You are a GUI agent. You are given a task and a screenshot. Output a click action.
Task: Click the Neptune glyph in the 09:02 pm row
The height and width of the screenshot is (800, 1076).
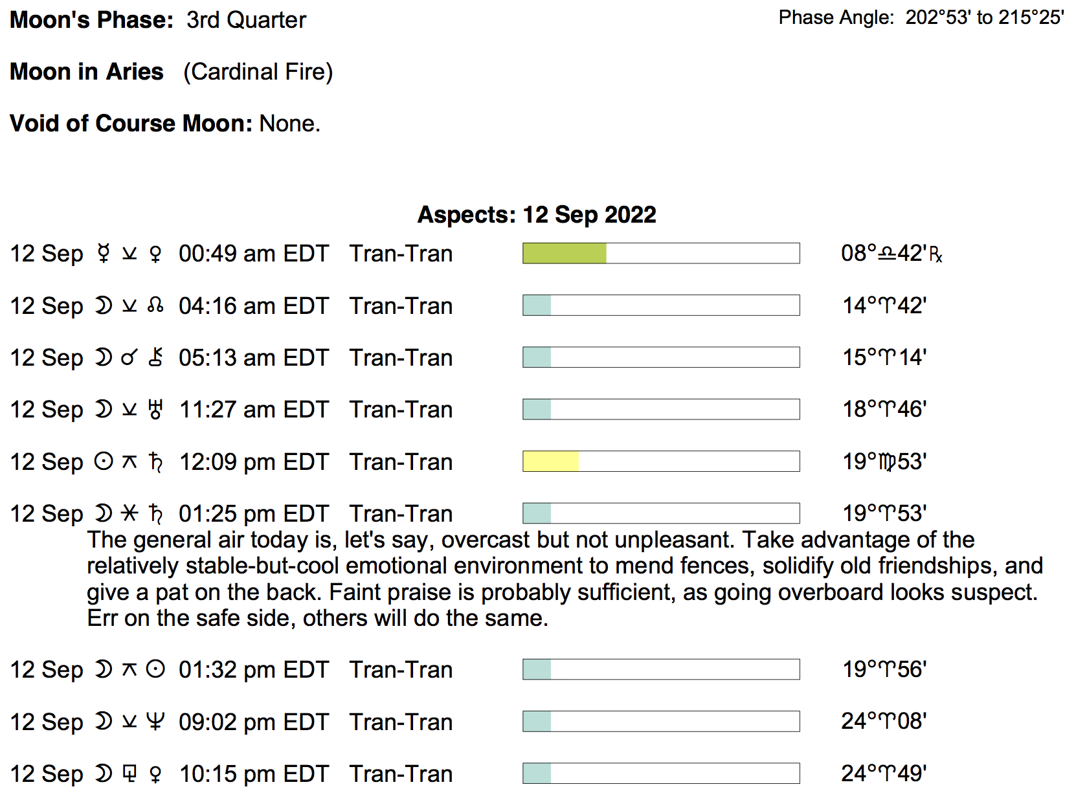coord(155,722)
